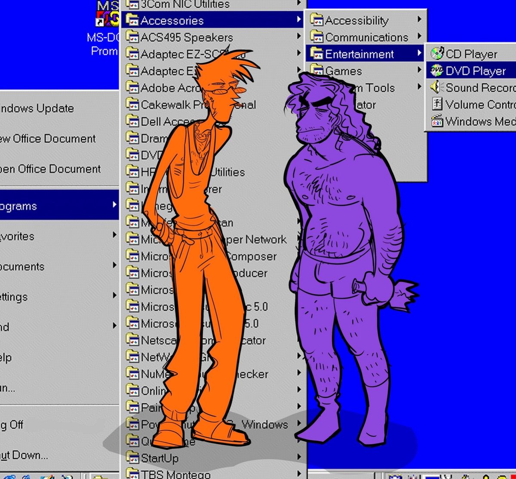The height and width of the screenshot is (479, 516).
Task: Click the Paint Shop Pro folder icon
Action: tap(132, 407)
